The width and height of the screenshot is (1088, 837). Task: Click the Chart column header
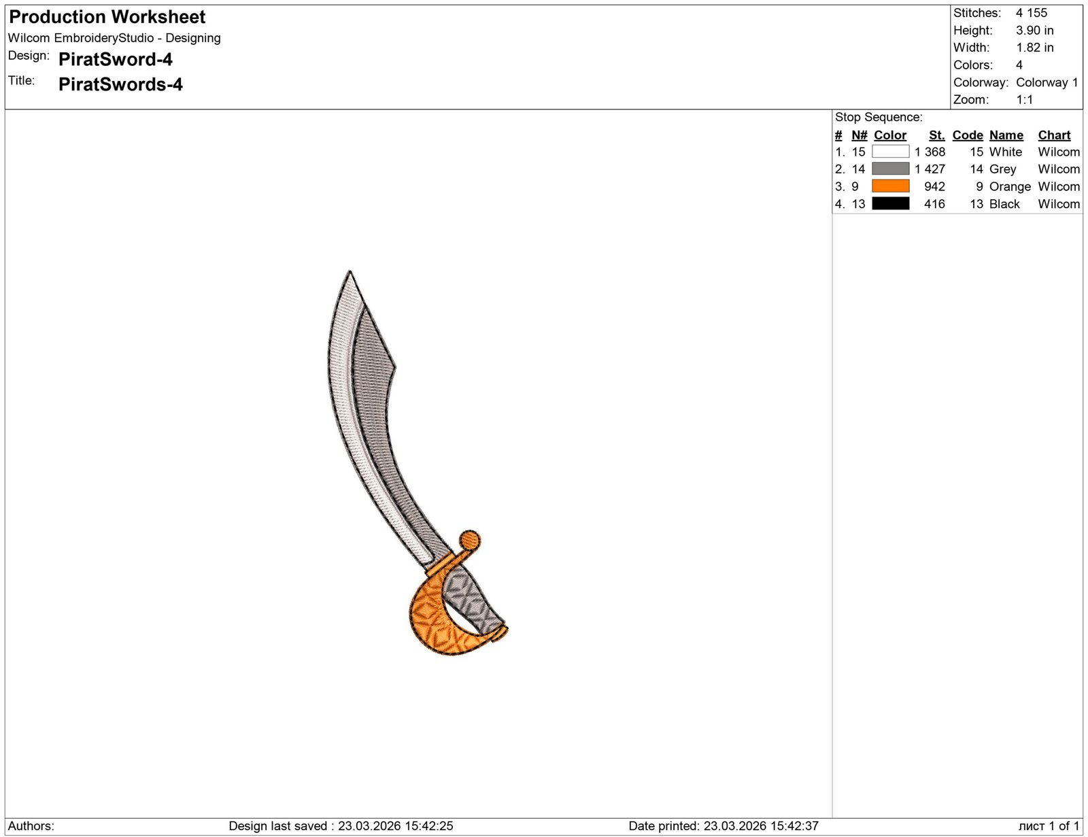pos(1053,135)
